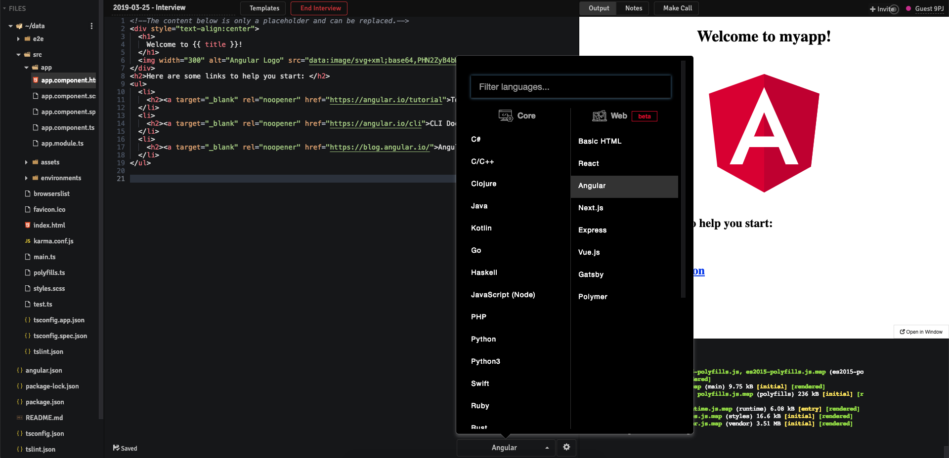Click the braces icon of tsconfig.app.json
This screenshot has width=949, height=458.
(x=28, y=320)
